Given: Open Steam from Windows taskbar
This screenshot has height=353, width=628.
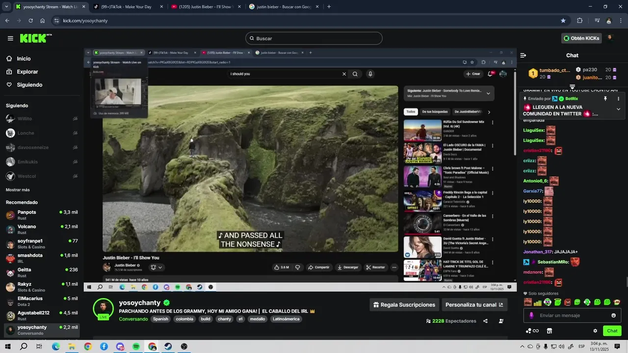Looking at the screenshot, I should tap(168, 347).
